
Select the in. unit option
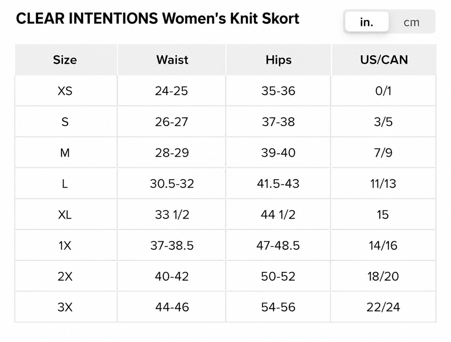click(x=367, y=22)
